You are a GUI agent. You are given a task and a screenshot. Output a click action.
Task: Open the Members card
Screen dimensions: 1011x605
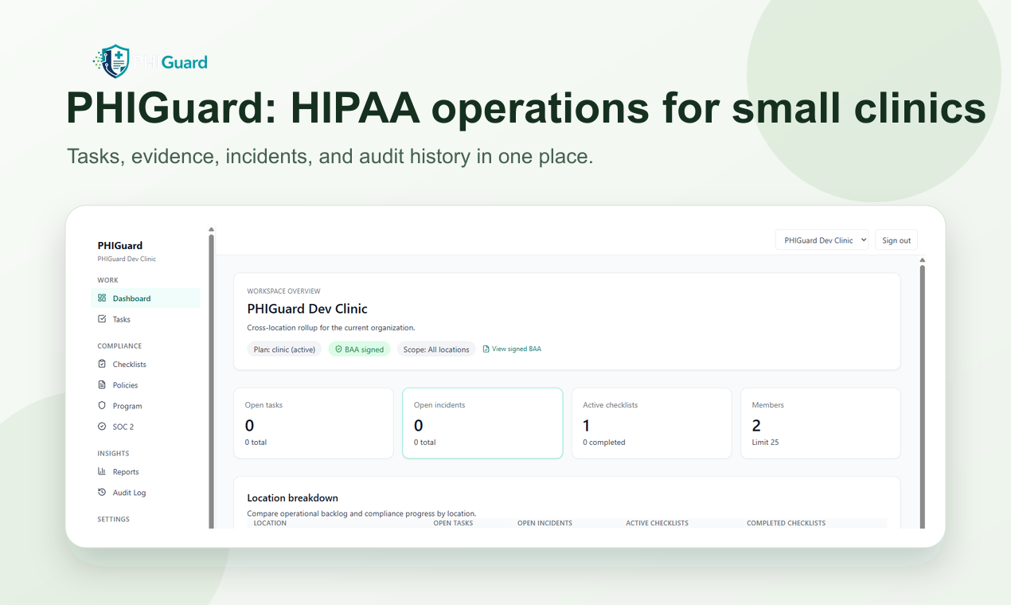click(x=821, y=423)
